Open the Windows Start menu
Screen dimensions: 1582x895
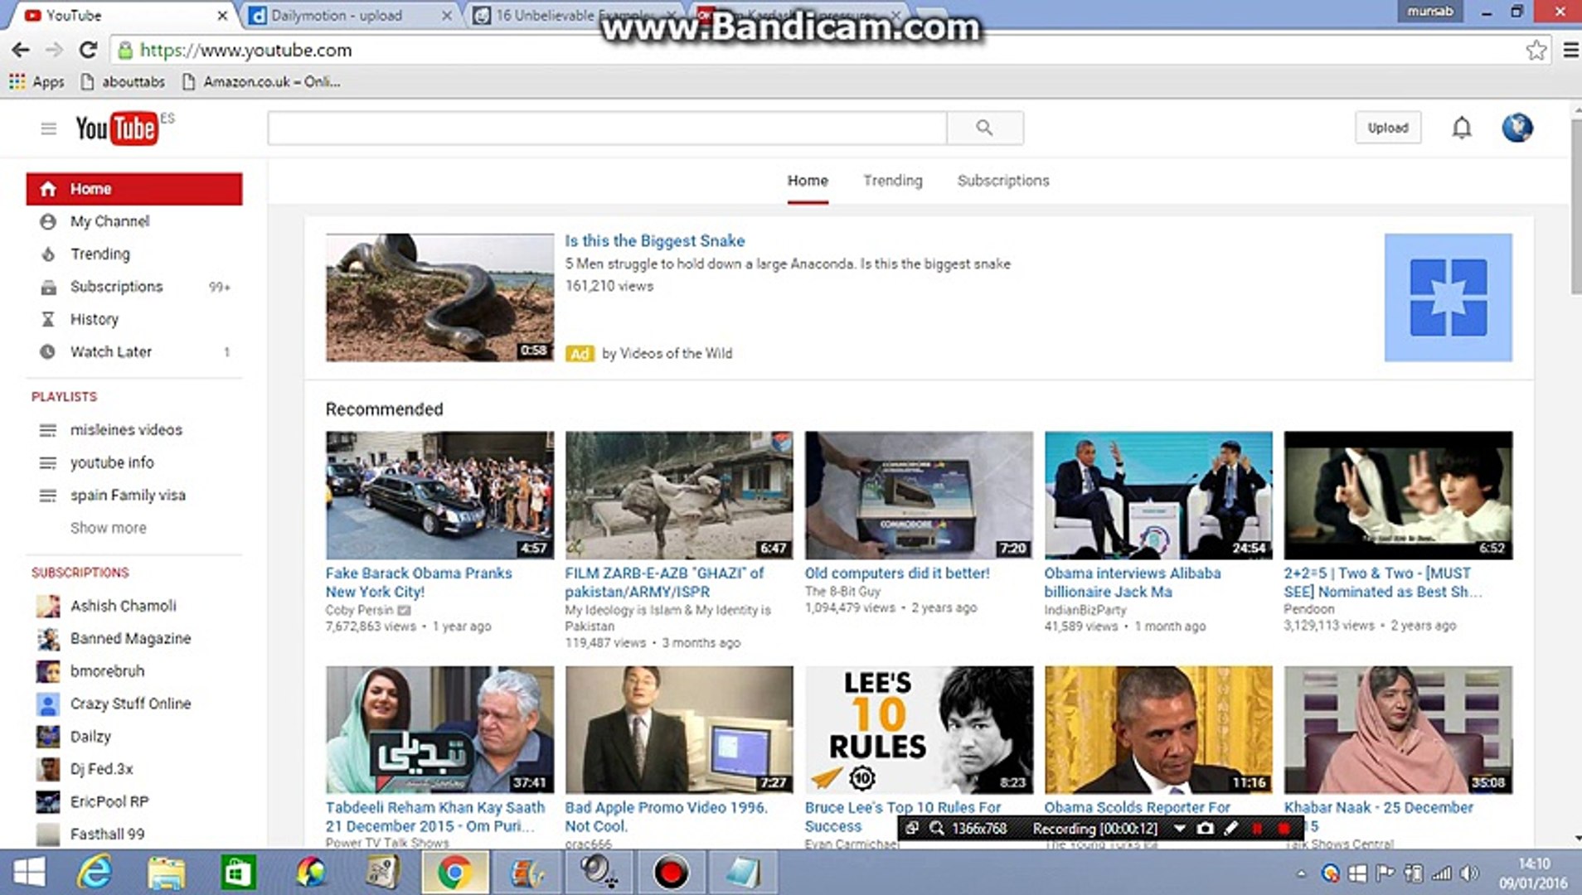[x=29, y=873]
